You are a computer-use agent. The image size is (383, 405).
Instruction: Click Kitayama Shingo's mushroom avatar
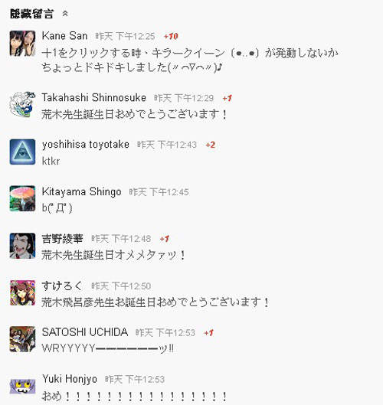point(22,198)
